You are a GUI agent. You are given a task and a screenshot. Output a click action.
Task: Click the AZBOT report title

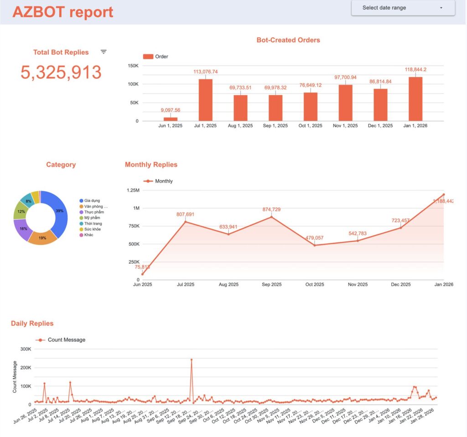tap(63, 12)
